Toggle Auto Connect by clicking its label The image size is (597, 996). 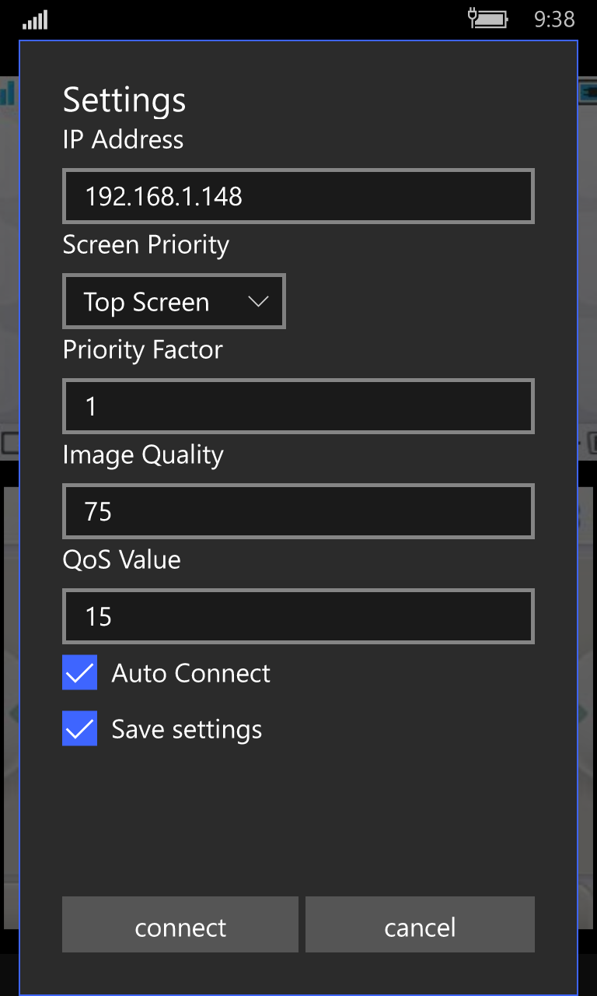pyautogui.click(x=191, y=673)
